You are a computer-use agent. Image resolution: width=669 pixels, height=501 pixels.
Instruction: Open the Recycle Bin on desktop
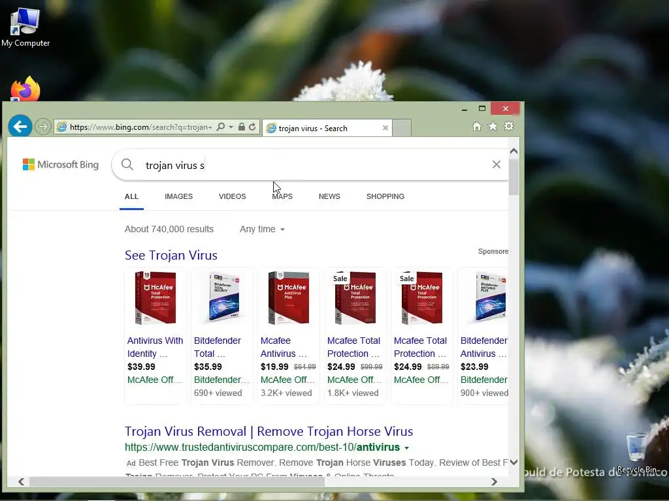click(636, 453)
